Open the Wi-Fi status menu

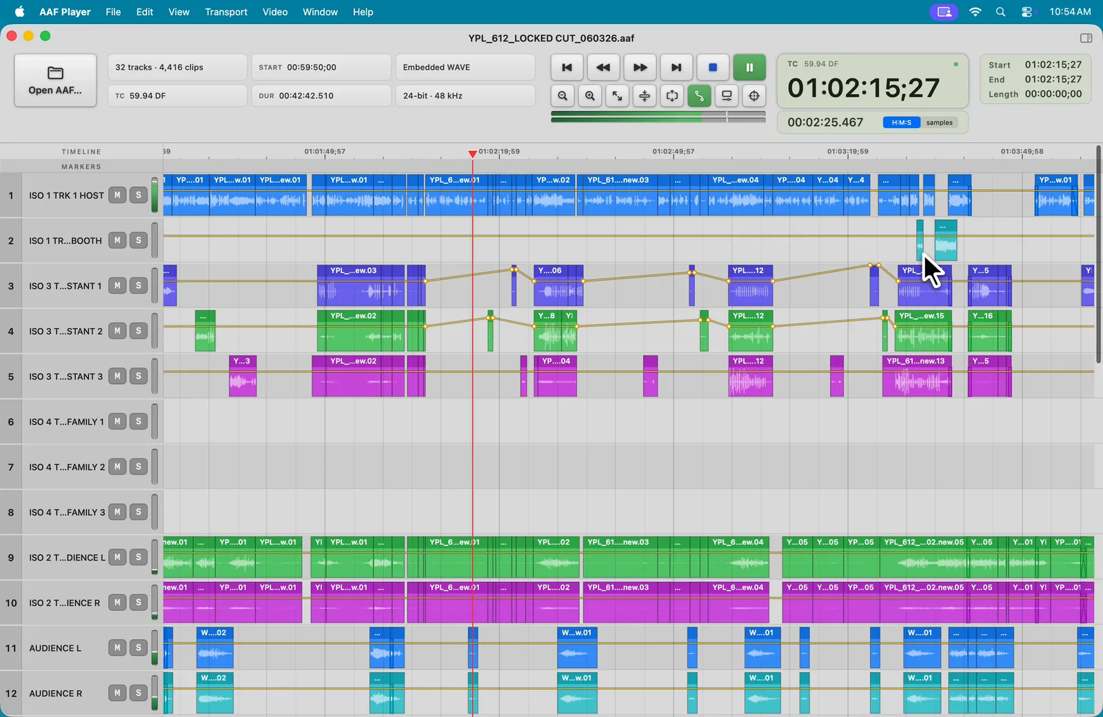click(975, 12)
